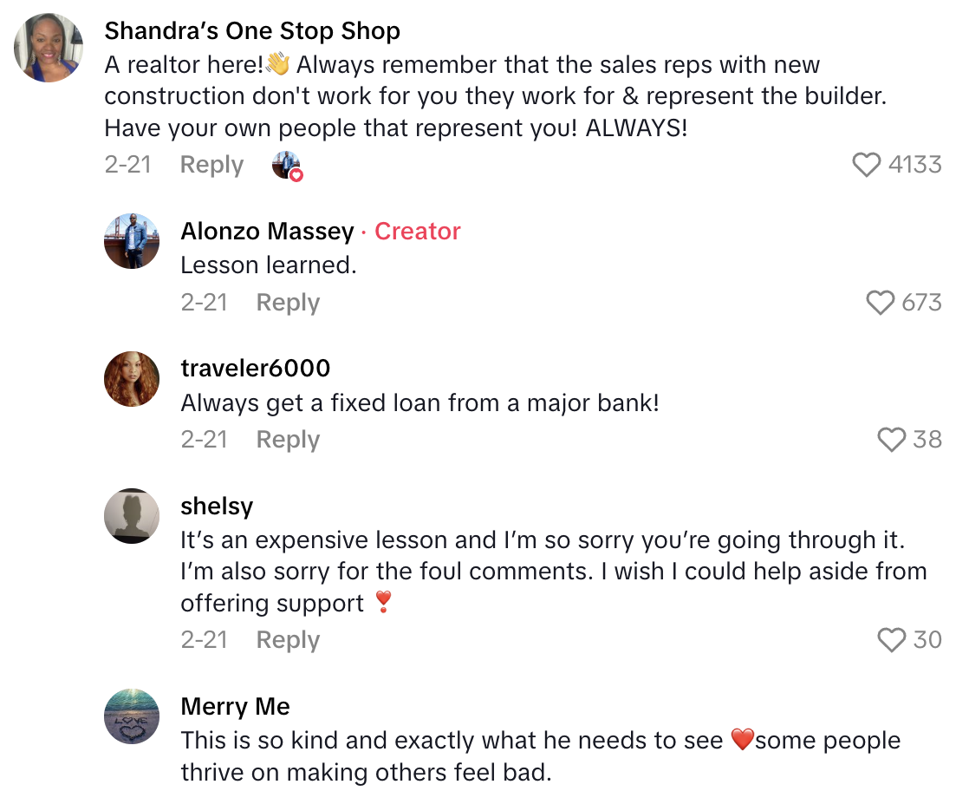The height and width of the screenshot is (791, 969).
Task: Go to Merry Me's username
Action: coord(235,707)
